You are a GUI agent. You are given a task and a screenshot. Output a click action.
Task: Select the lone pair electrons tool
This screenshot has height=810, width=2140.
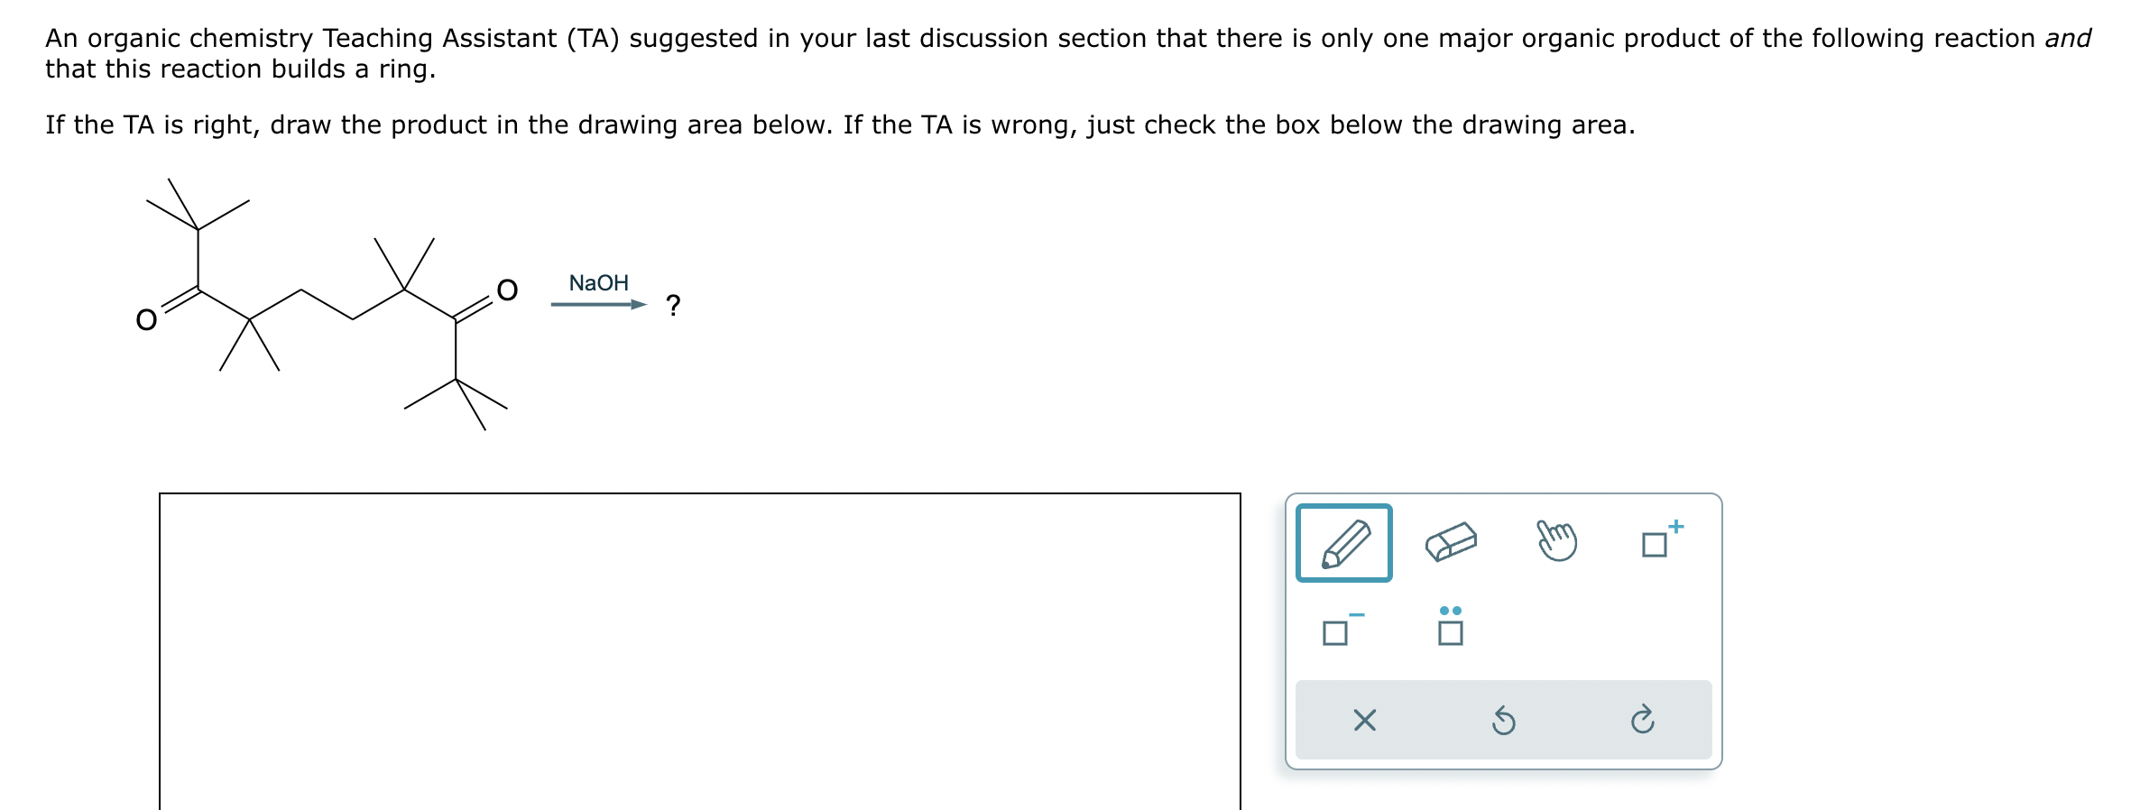[1449, 632]
